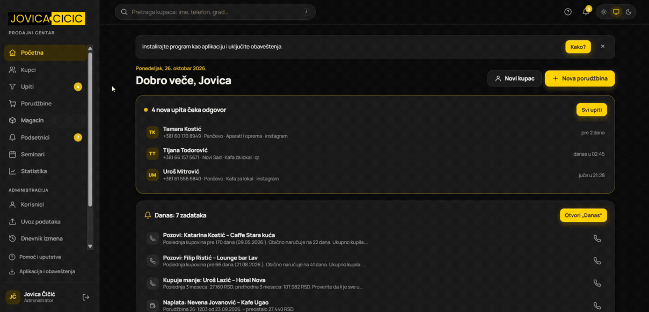Click the sidebar scrollbar thumb
Screen dimensions: 649x312
(x=90, y=129)
